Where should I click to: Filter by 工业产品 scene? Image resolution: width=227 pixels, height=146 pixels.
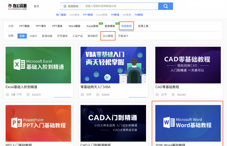point(78,36)
